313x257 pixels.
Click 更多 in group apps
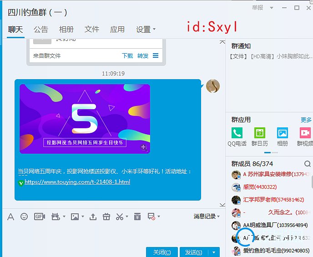pos(306,120)
